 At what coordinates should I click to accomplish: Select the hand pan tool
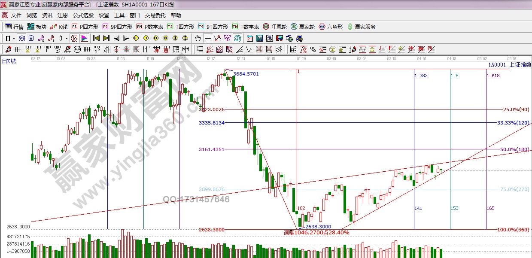pyautogui.click(x=198, y=38)
